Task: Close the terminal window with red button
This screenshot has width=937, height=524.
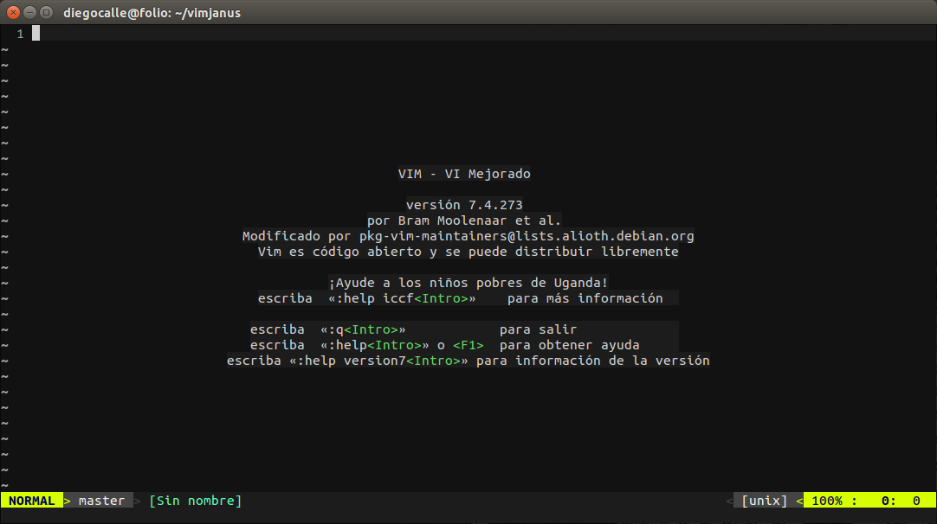Action: (x=13, y=12)
